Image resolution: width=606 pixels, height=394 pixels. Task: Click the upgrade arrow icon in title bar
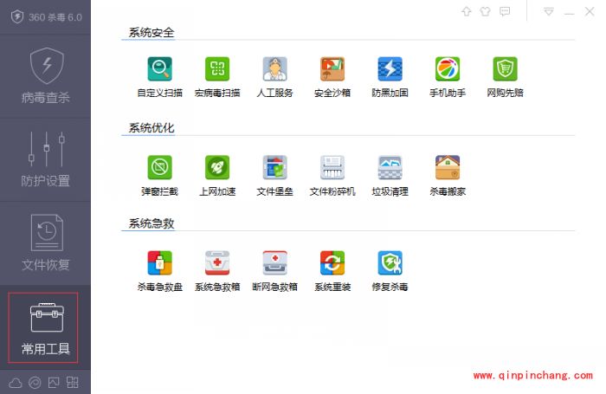point(467,11)
